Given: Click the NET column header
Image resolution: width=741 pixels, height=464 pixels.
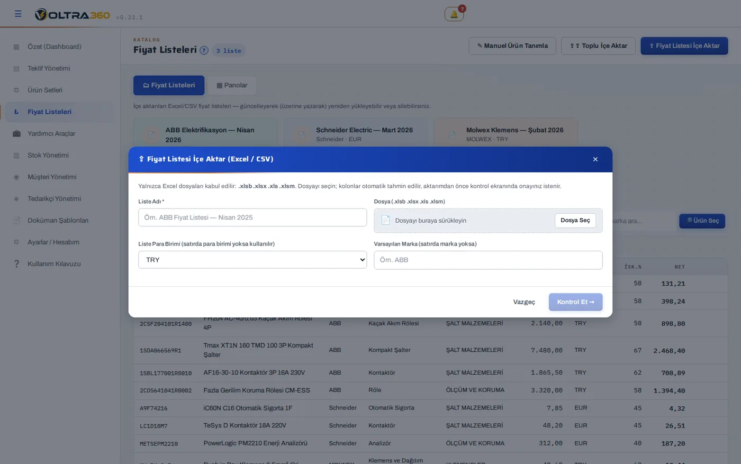Looking at the screenshot, I should (x=680, y=267).
